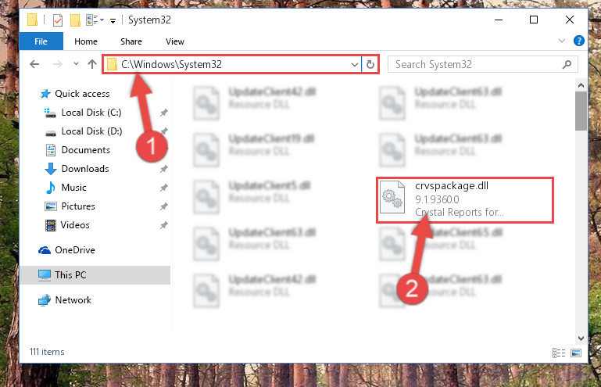Image resolution: width=601 pixels, height=387 pixels.
Task: Click into the Search System32 field
Action: (x=475, y=64)
